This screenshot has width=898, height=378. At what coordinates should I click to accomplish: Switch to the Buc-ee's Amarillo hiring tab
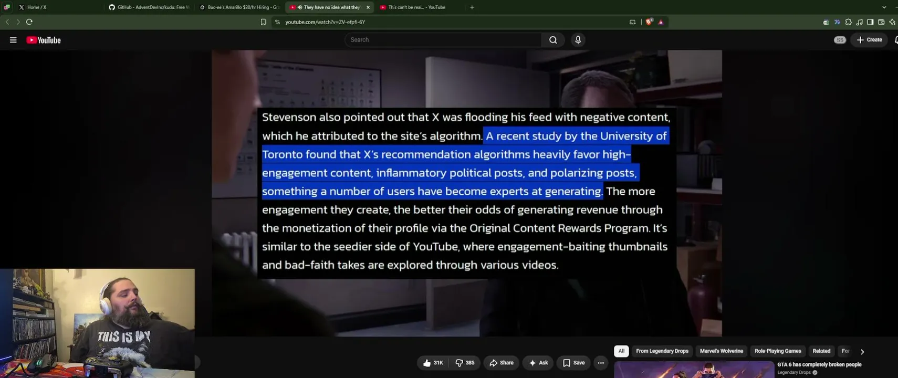(x=239, y=7)
